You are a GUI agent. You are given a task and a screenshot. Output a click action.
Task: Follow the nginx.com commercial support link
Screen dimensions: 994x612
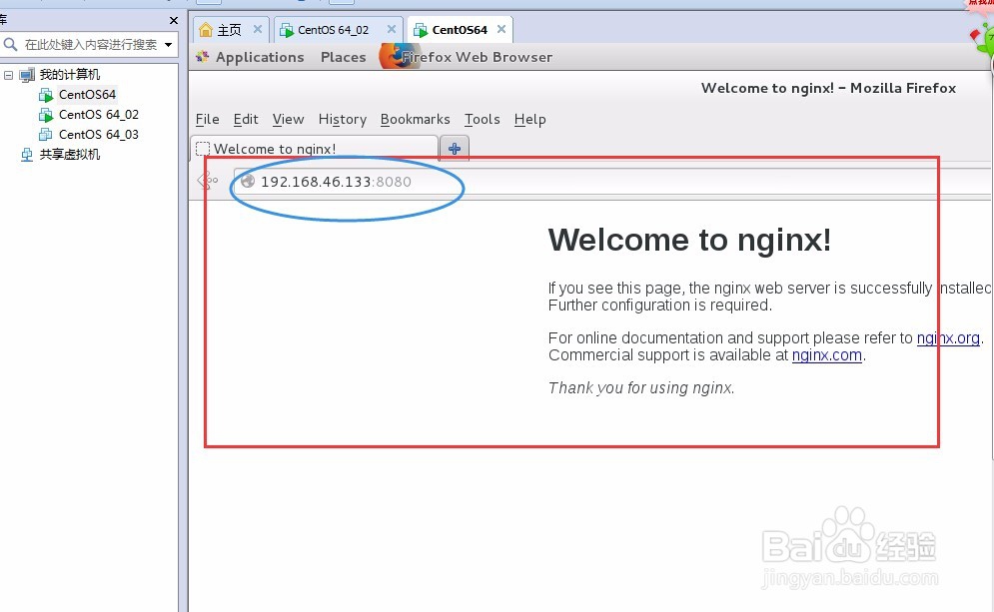point(826,354)
